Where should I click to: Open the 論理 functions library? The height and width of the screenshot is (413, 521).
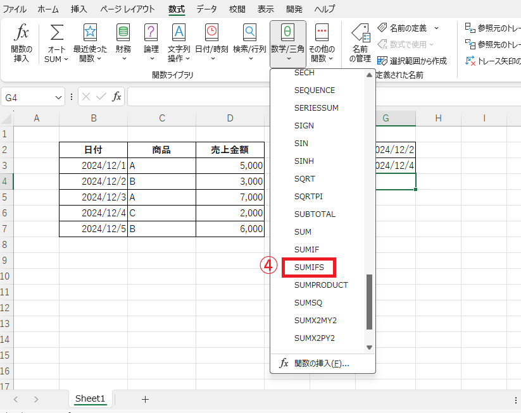pyautogui.click(x=151, y=43)
